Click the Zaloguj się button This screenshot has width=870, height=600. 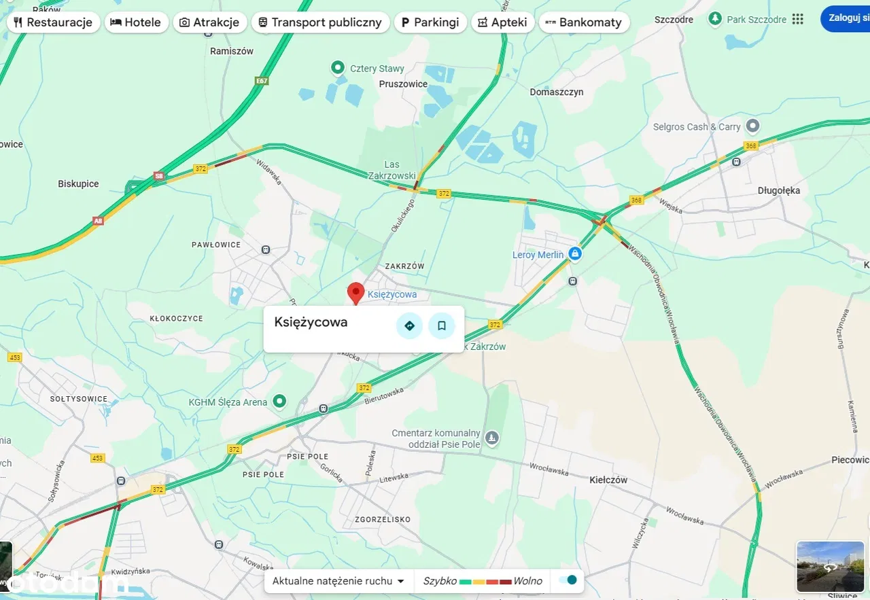click(x=846, y=18)
